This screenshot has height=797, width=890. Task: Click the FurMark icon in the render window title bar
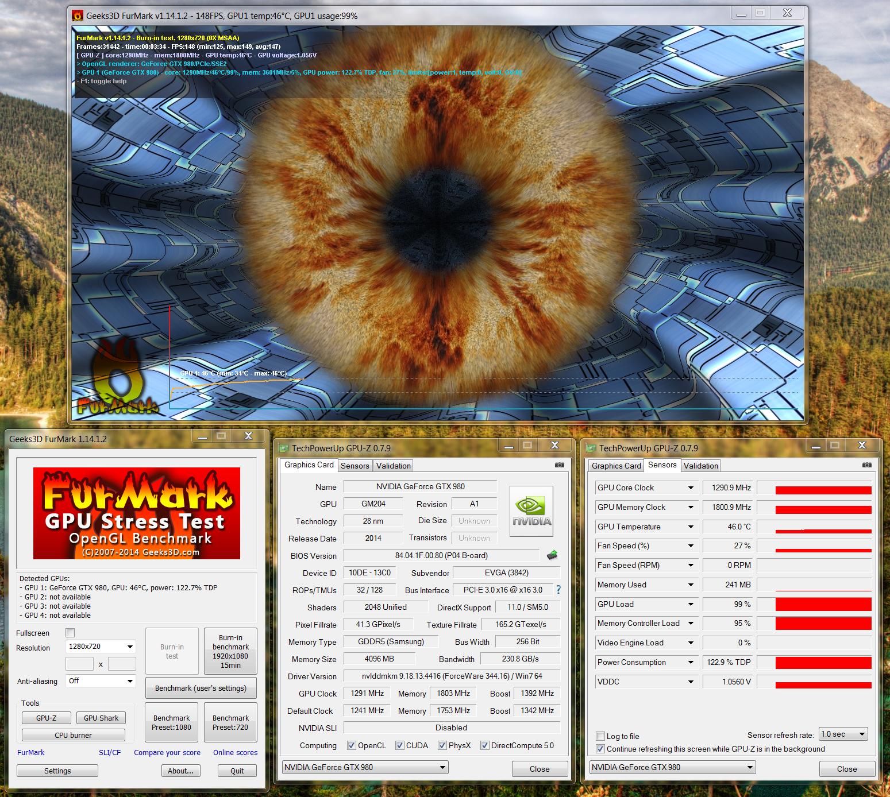[78, 16]
